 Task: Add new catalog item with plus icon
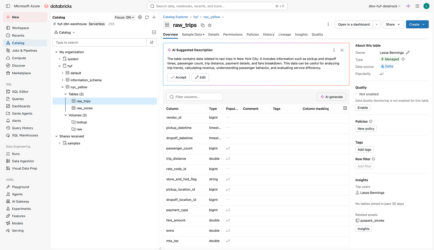click(x=154, y=17)
